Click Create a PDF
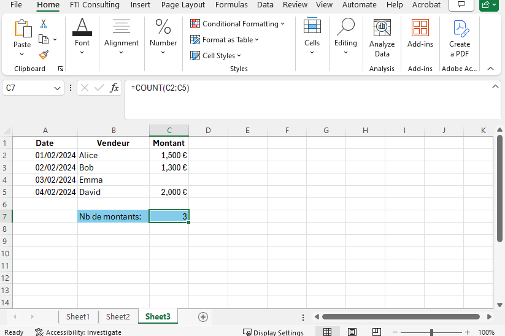The width and height of the screenshot is (505, 336). tap(460, 38)
